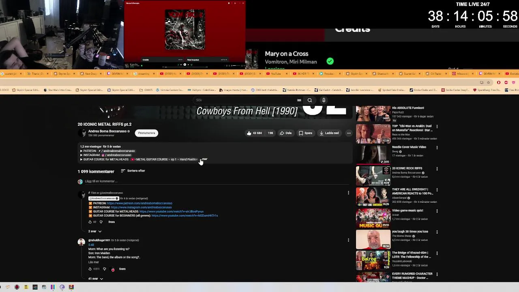
Task: Open you laugh 38 times you lose video
Action: (373, 240)
